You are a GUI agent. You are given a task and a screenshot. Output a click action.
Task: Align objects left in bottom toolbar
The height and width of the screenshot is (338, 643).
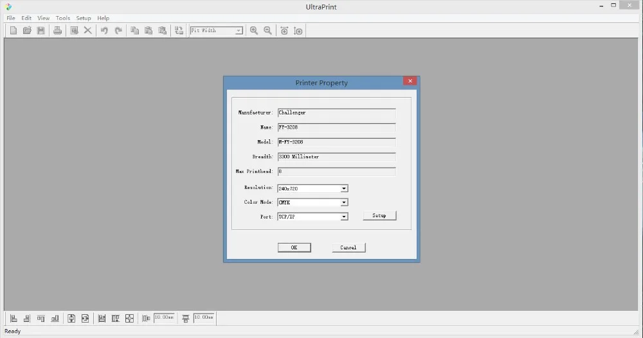pyautogui.click(x=14, y=318)
